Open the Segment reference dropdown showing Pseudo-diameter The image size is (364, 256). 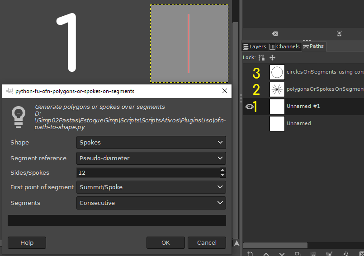pyautogui.click(x=151, y=158)
